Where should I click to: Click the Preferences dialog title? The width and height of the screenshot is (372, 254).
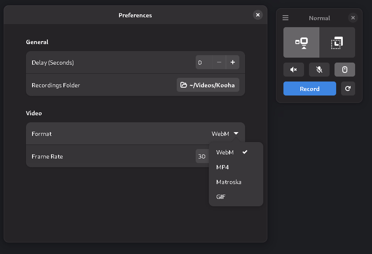point(135,15)
